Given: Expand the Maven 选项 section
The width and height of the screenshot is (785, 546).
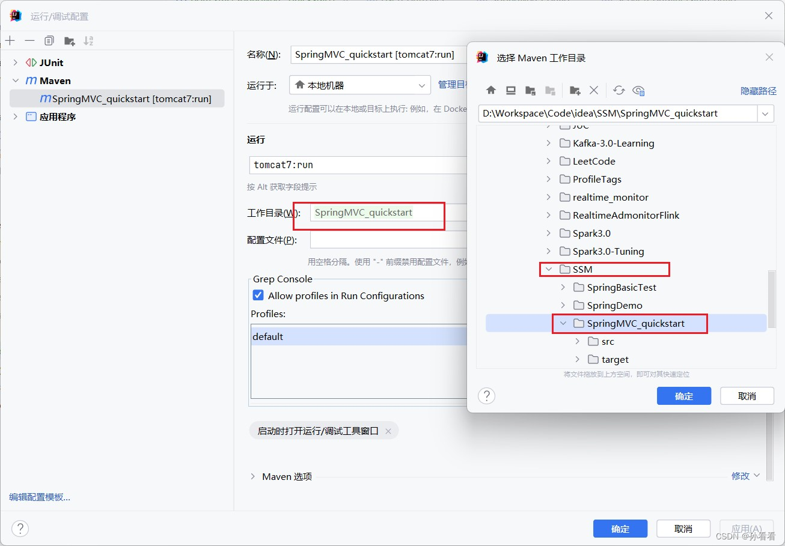Looking at the screenshot, I should (x=252, y=476).
